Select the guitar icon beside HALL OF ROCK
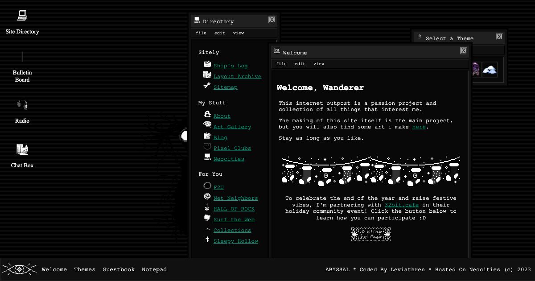This screenshot has width=535, height=281. pyautogui.click(x=207, y=207)
